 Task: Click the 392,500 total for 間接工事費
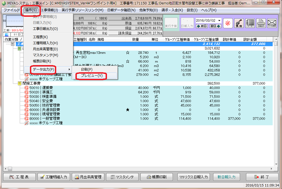214,83
